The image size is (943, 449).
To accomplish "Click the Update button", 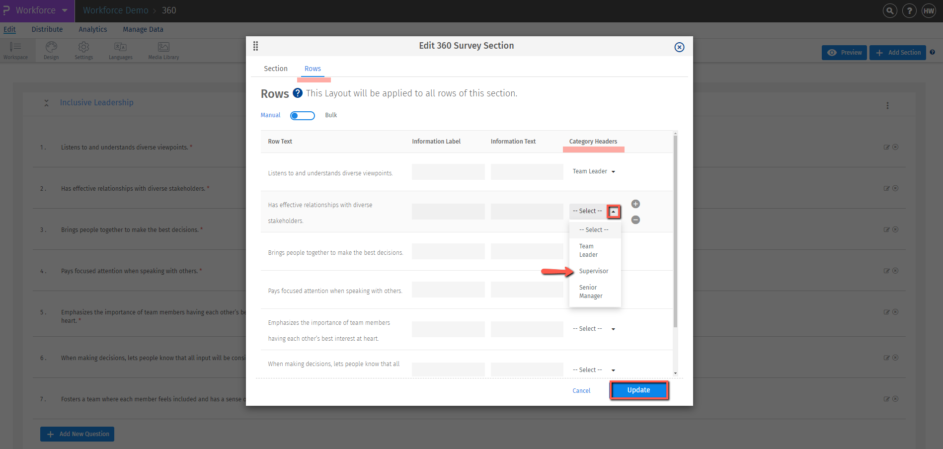I will (639, 390).
